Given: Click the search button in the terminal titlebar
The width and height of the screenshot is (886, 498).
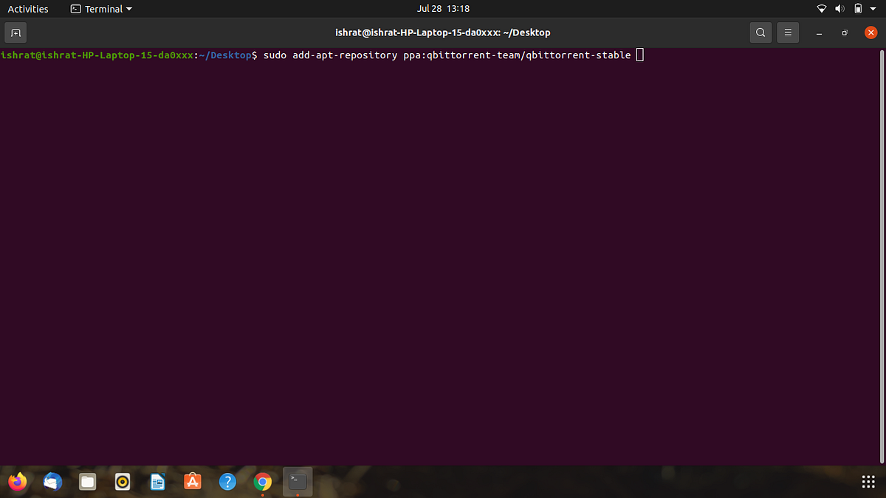Looking at the screenshot, I should [760, 32].
